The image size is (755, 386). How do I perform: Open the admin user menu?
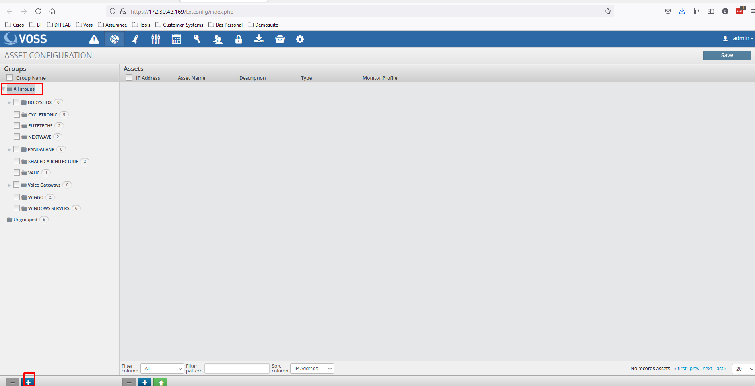(738, 39)
